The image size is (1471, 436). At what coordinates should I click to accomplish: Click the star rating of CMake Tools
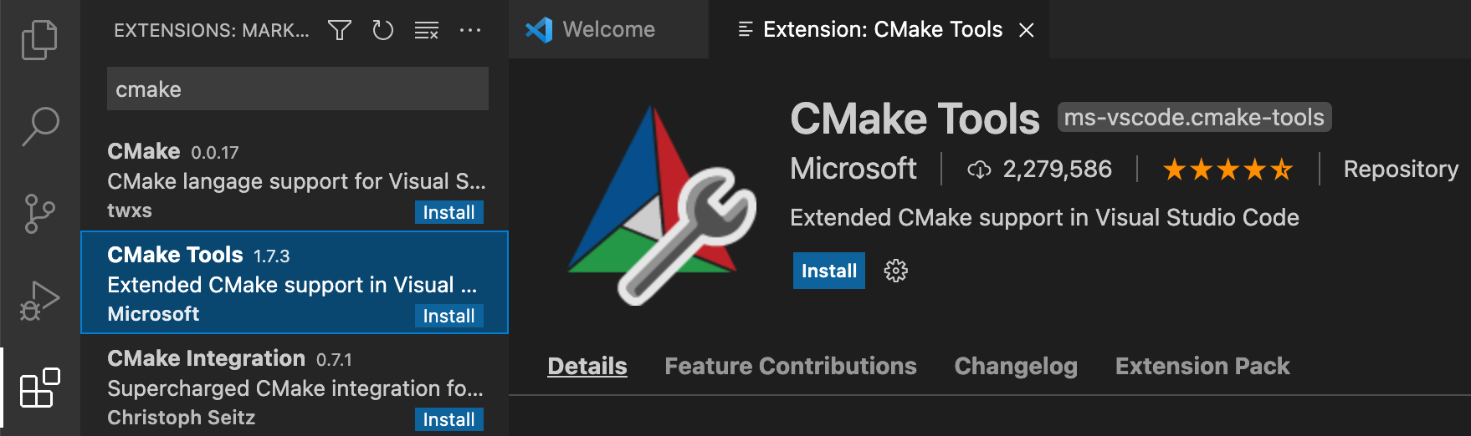click(1227, 170)
